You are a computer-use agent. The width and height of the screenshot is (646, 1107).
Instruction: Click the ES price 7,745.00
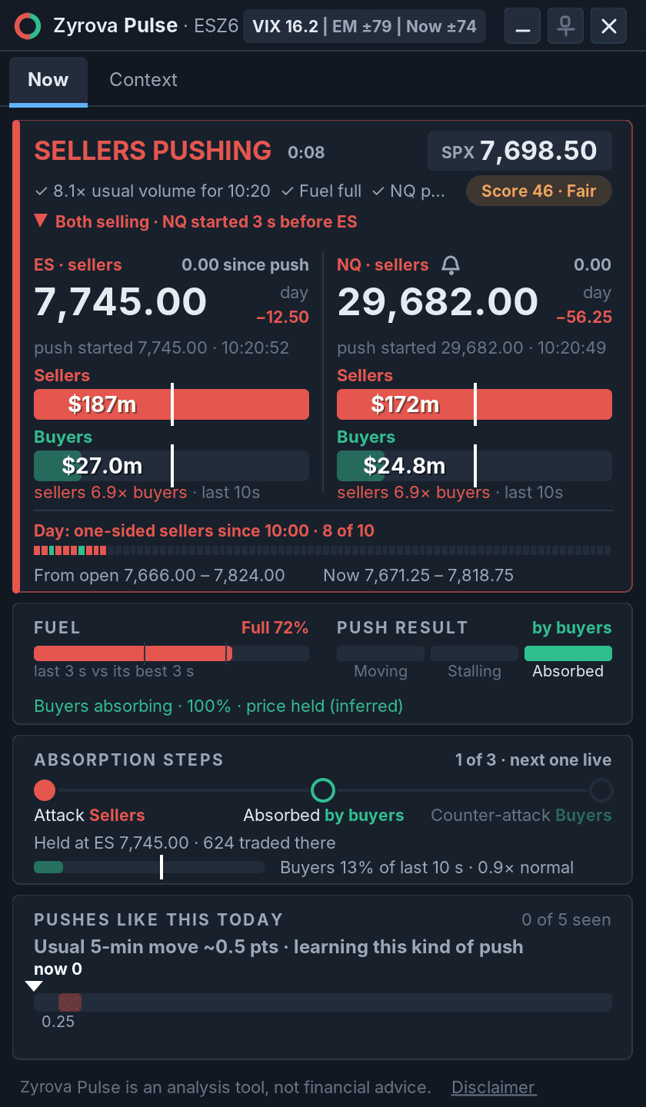121,301
